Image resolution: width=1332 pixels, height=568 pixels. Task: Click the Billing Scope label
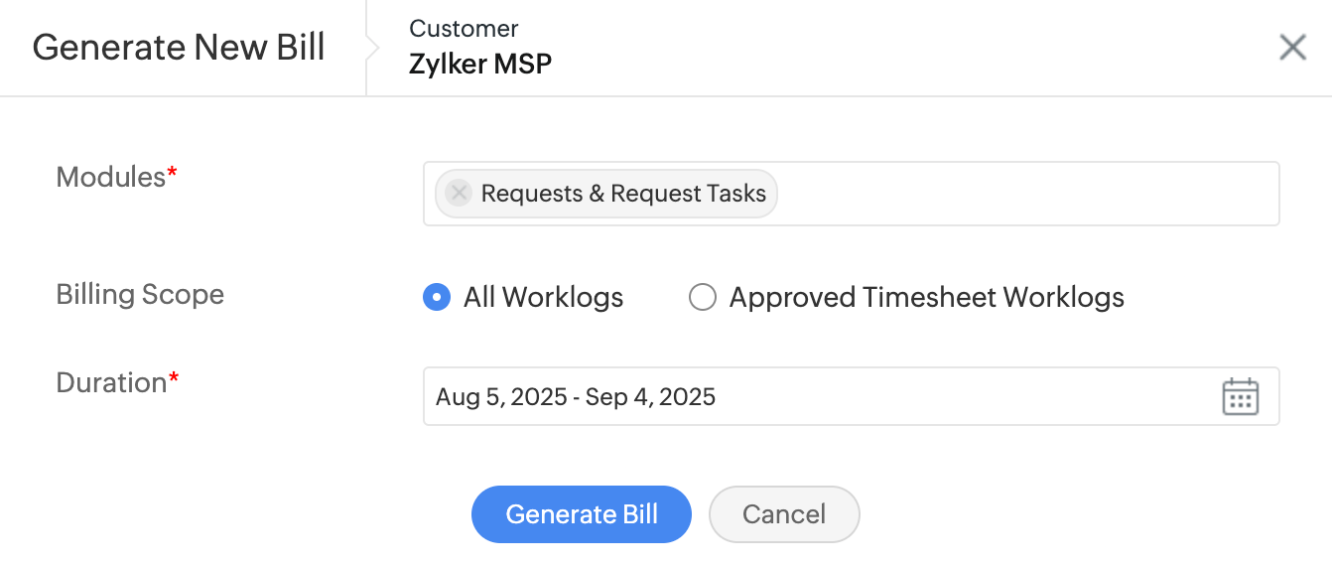pyautogui.click(x=140, y=295)
